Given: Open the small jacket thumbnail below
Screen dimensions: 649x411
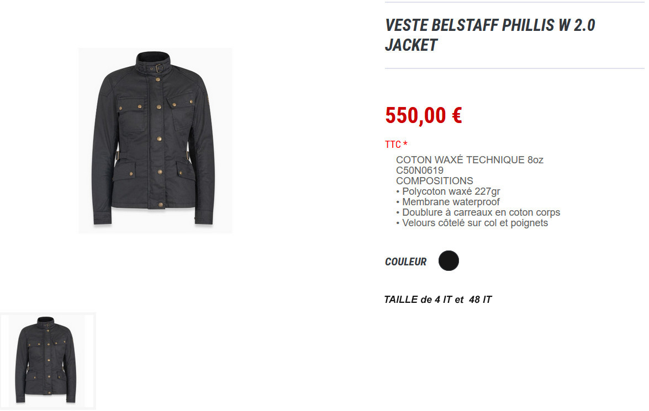Looking at the screenshot, I should [x=48, y=361].
